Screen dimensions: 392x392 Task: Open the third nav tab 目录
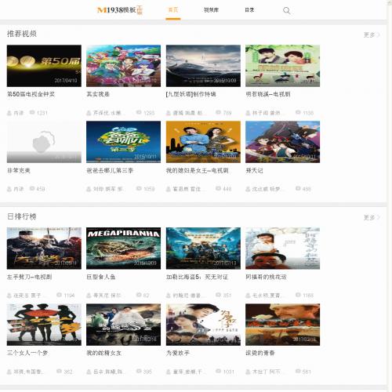tap(249, 10)
